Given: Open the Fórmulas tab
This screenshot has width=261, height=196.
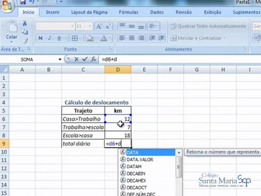Looking at the screenshot, I should (x=128, y=12).
